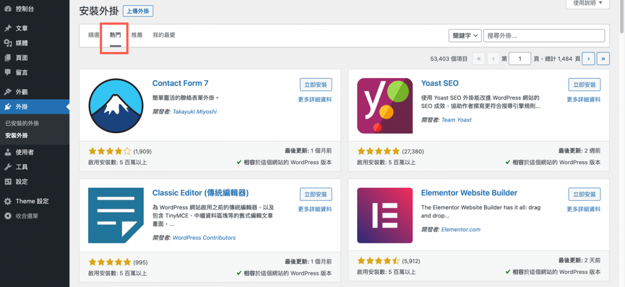Switch to the 推薦 tab
The height and width of the screenshot is (287, 625).
[137, 35]
